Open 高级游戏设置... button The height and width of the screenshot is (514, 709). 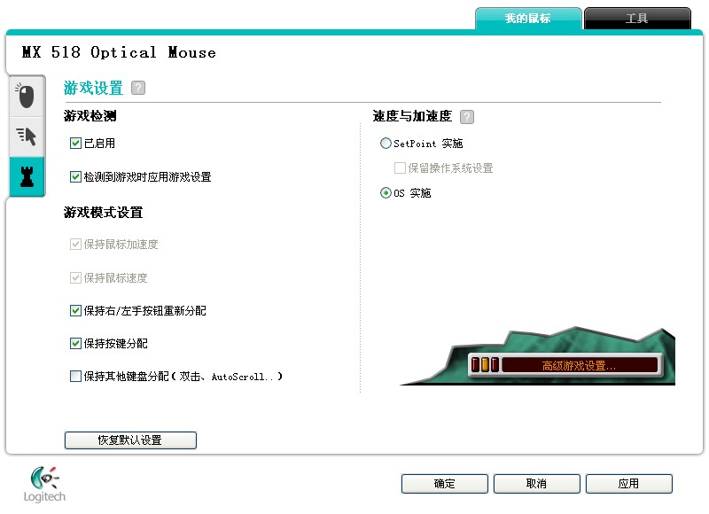click(x=579, y=365)
